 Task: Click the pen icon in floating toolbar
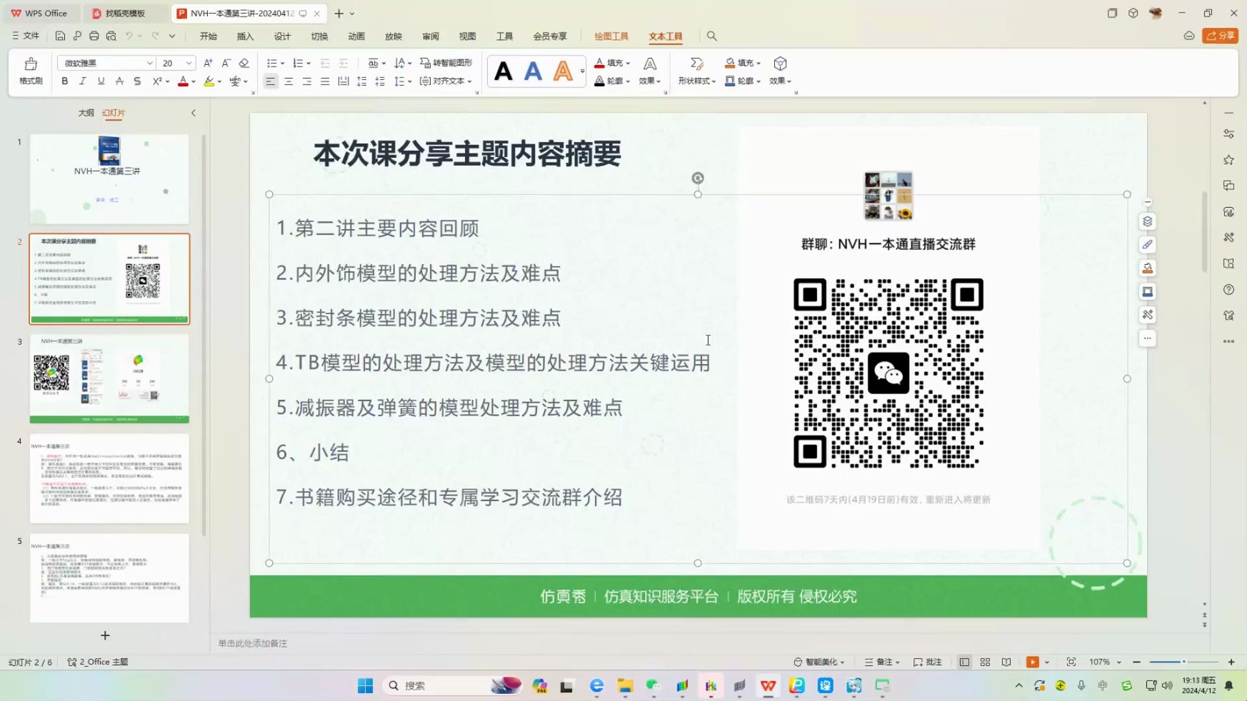pyautogui.click(x=1148, y=245)
